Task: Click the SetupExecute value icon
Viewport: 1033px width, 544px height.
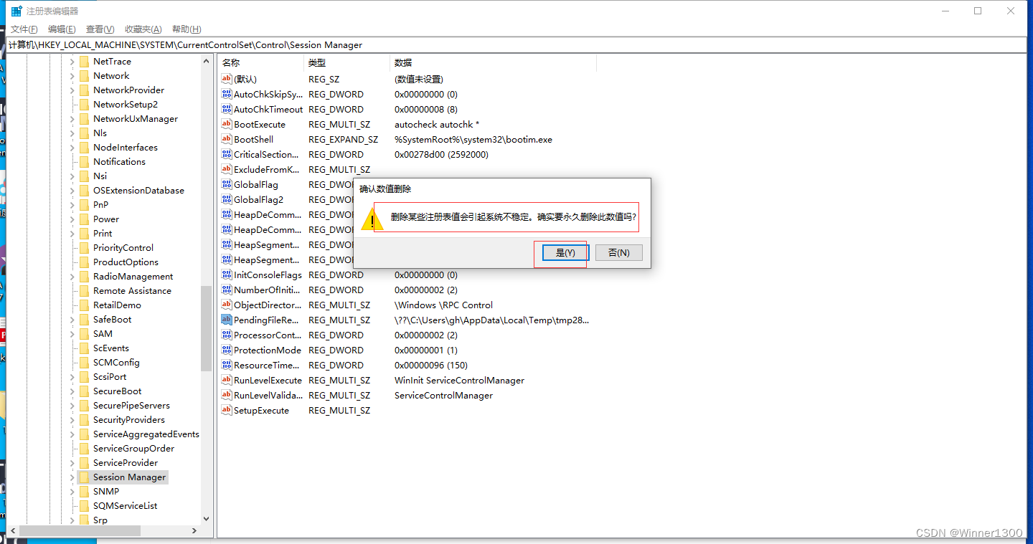Action: click(x=227, y=410)
